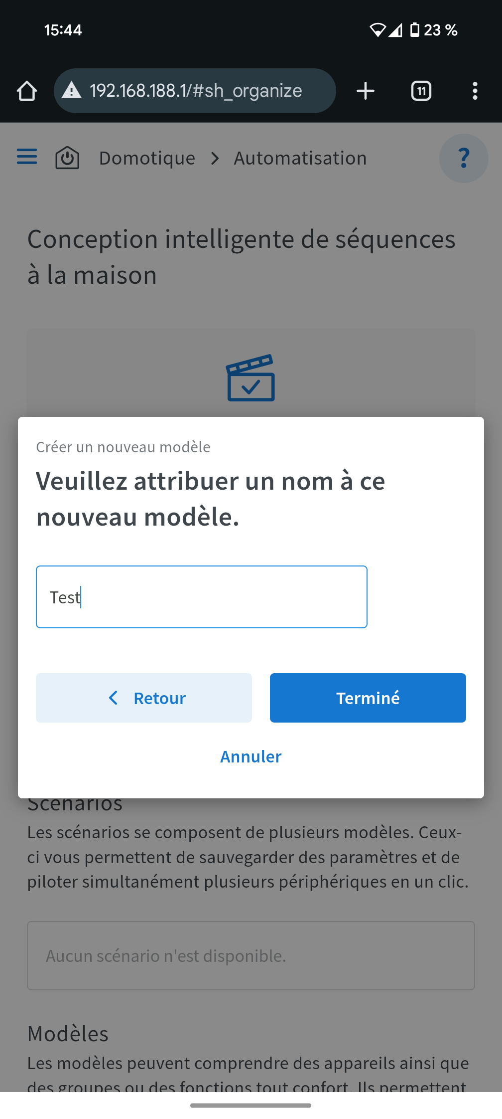Focus the template name input field
The width and height of the screenshot is (502, 1119).
tap(202, 597)
